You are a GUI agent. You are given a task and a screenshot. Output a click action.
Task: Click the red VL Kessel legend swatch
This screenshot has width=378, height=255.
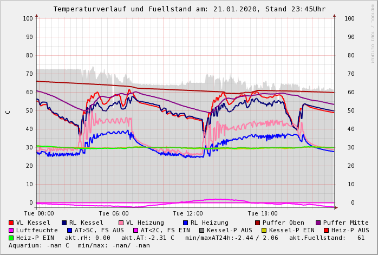(x=11, y=223)
